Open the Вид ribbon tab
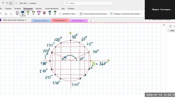This screenshot has width=175, height=98. point(63,8)
